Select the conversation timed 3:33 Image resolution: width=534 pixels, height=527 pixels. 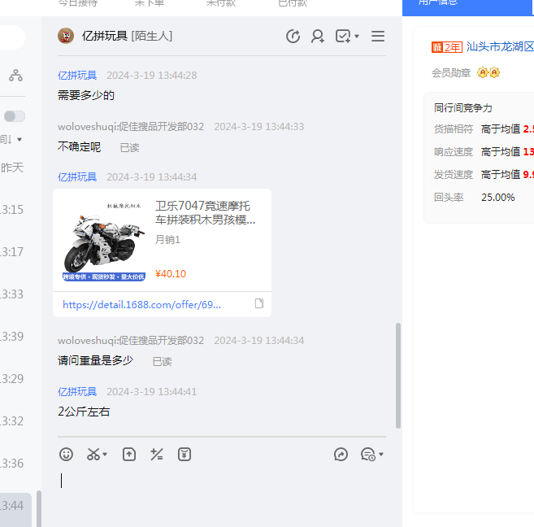(15, 294)
